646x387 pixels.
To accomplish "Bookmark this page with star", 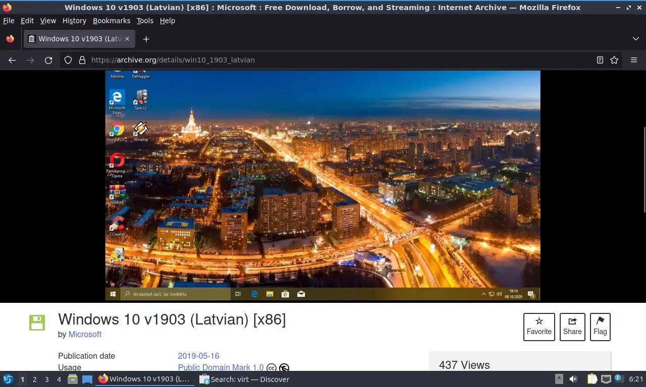I will pos(614,60).
